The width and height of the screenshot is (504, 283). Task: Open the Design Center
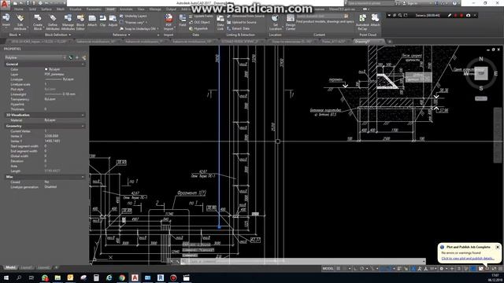click(291, 22)
